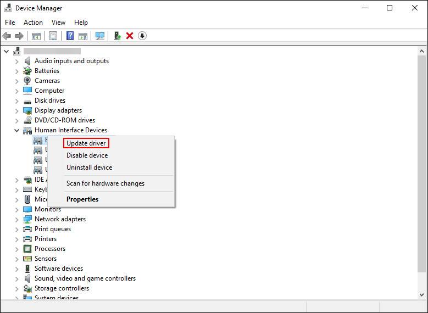The height and width of the screenshot is (313, 428).
Task: Click the DVD/CD-ROM drives disc icon
Action: [x=27, y=120]
